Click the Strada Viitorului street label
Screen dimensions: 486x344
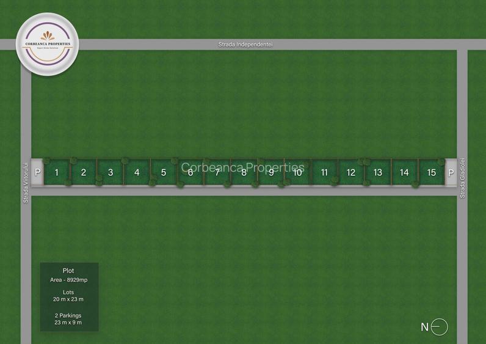coord(26,183)
